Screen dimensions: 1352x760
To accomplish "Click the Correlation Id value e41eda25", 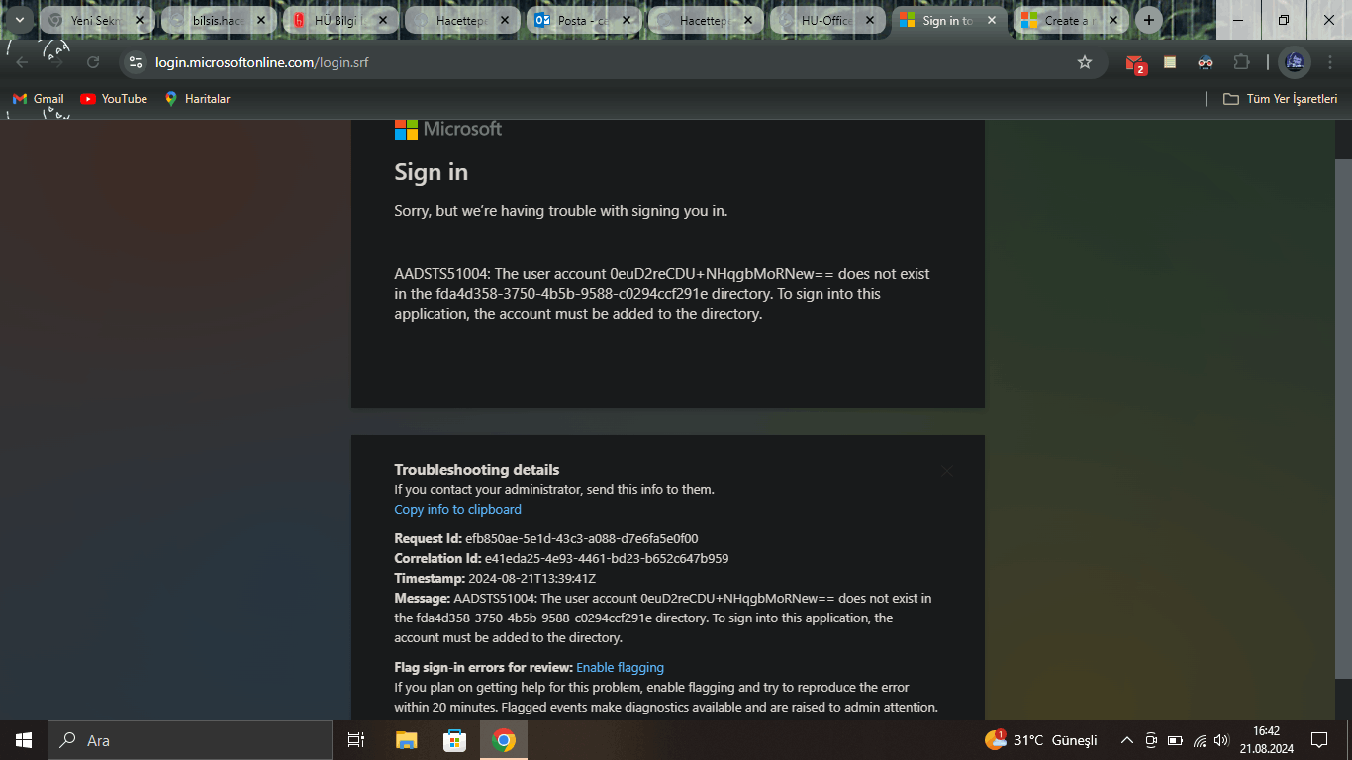I will click(x=607, y=558).
